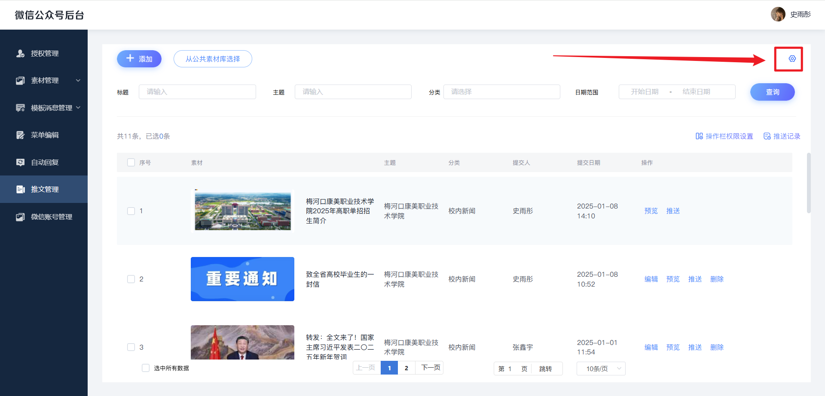Image resolution: width=825 pixels, height=396 pixels.
Task: Toggle the header select-all checkbox
Action: (x=131, y=162)
